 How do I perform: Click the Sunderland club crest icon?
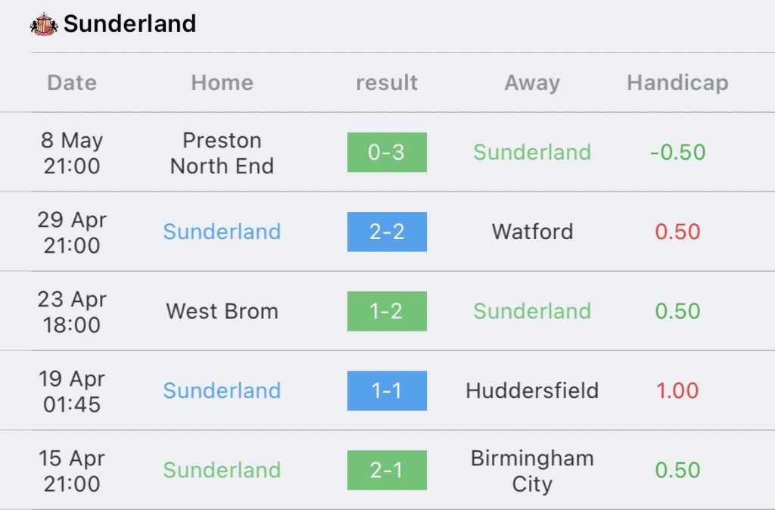click(44, 24)
